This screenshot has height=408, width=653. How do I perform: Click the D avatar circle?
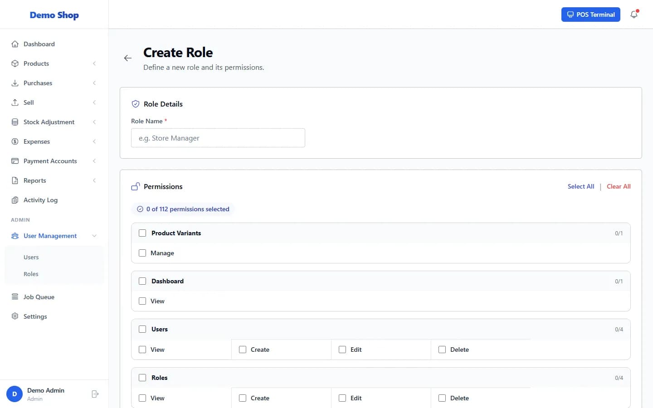coord(15,394)
